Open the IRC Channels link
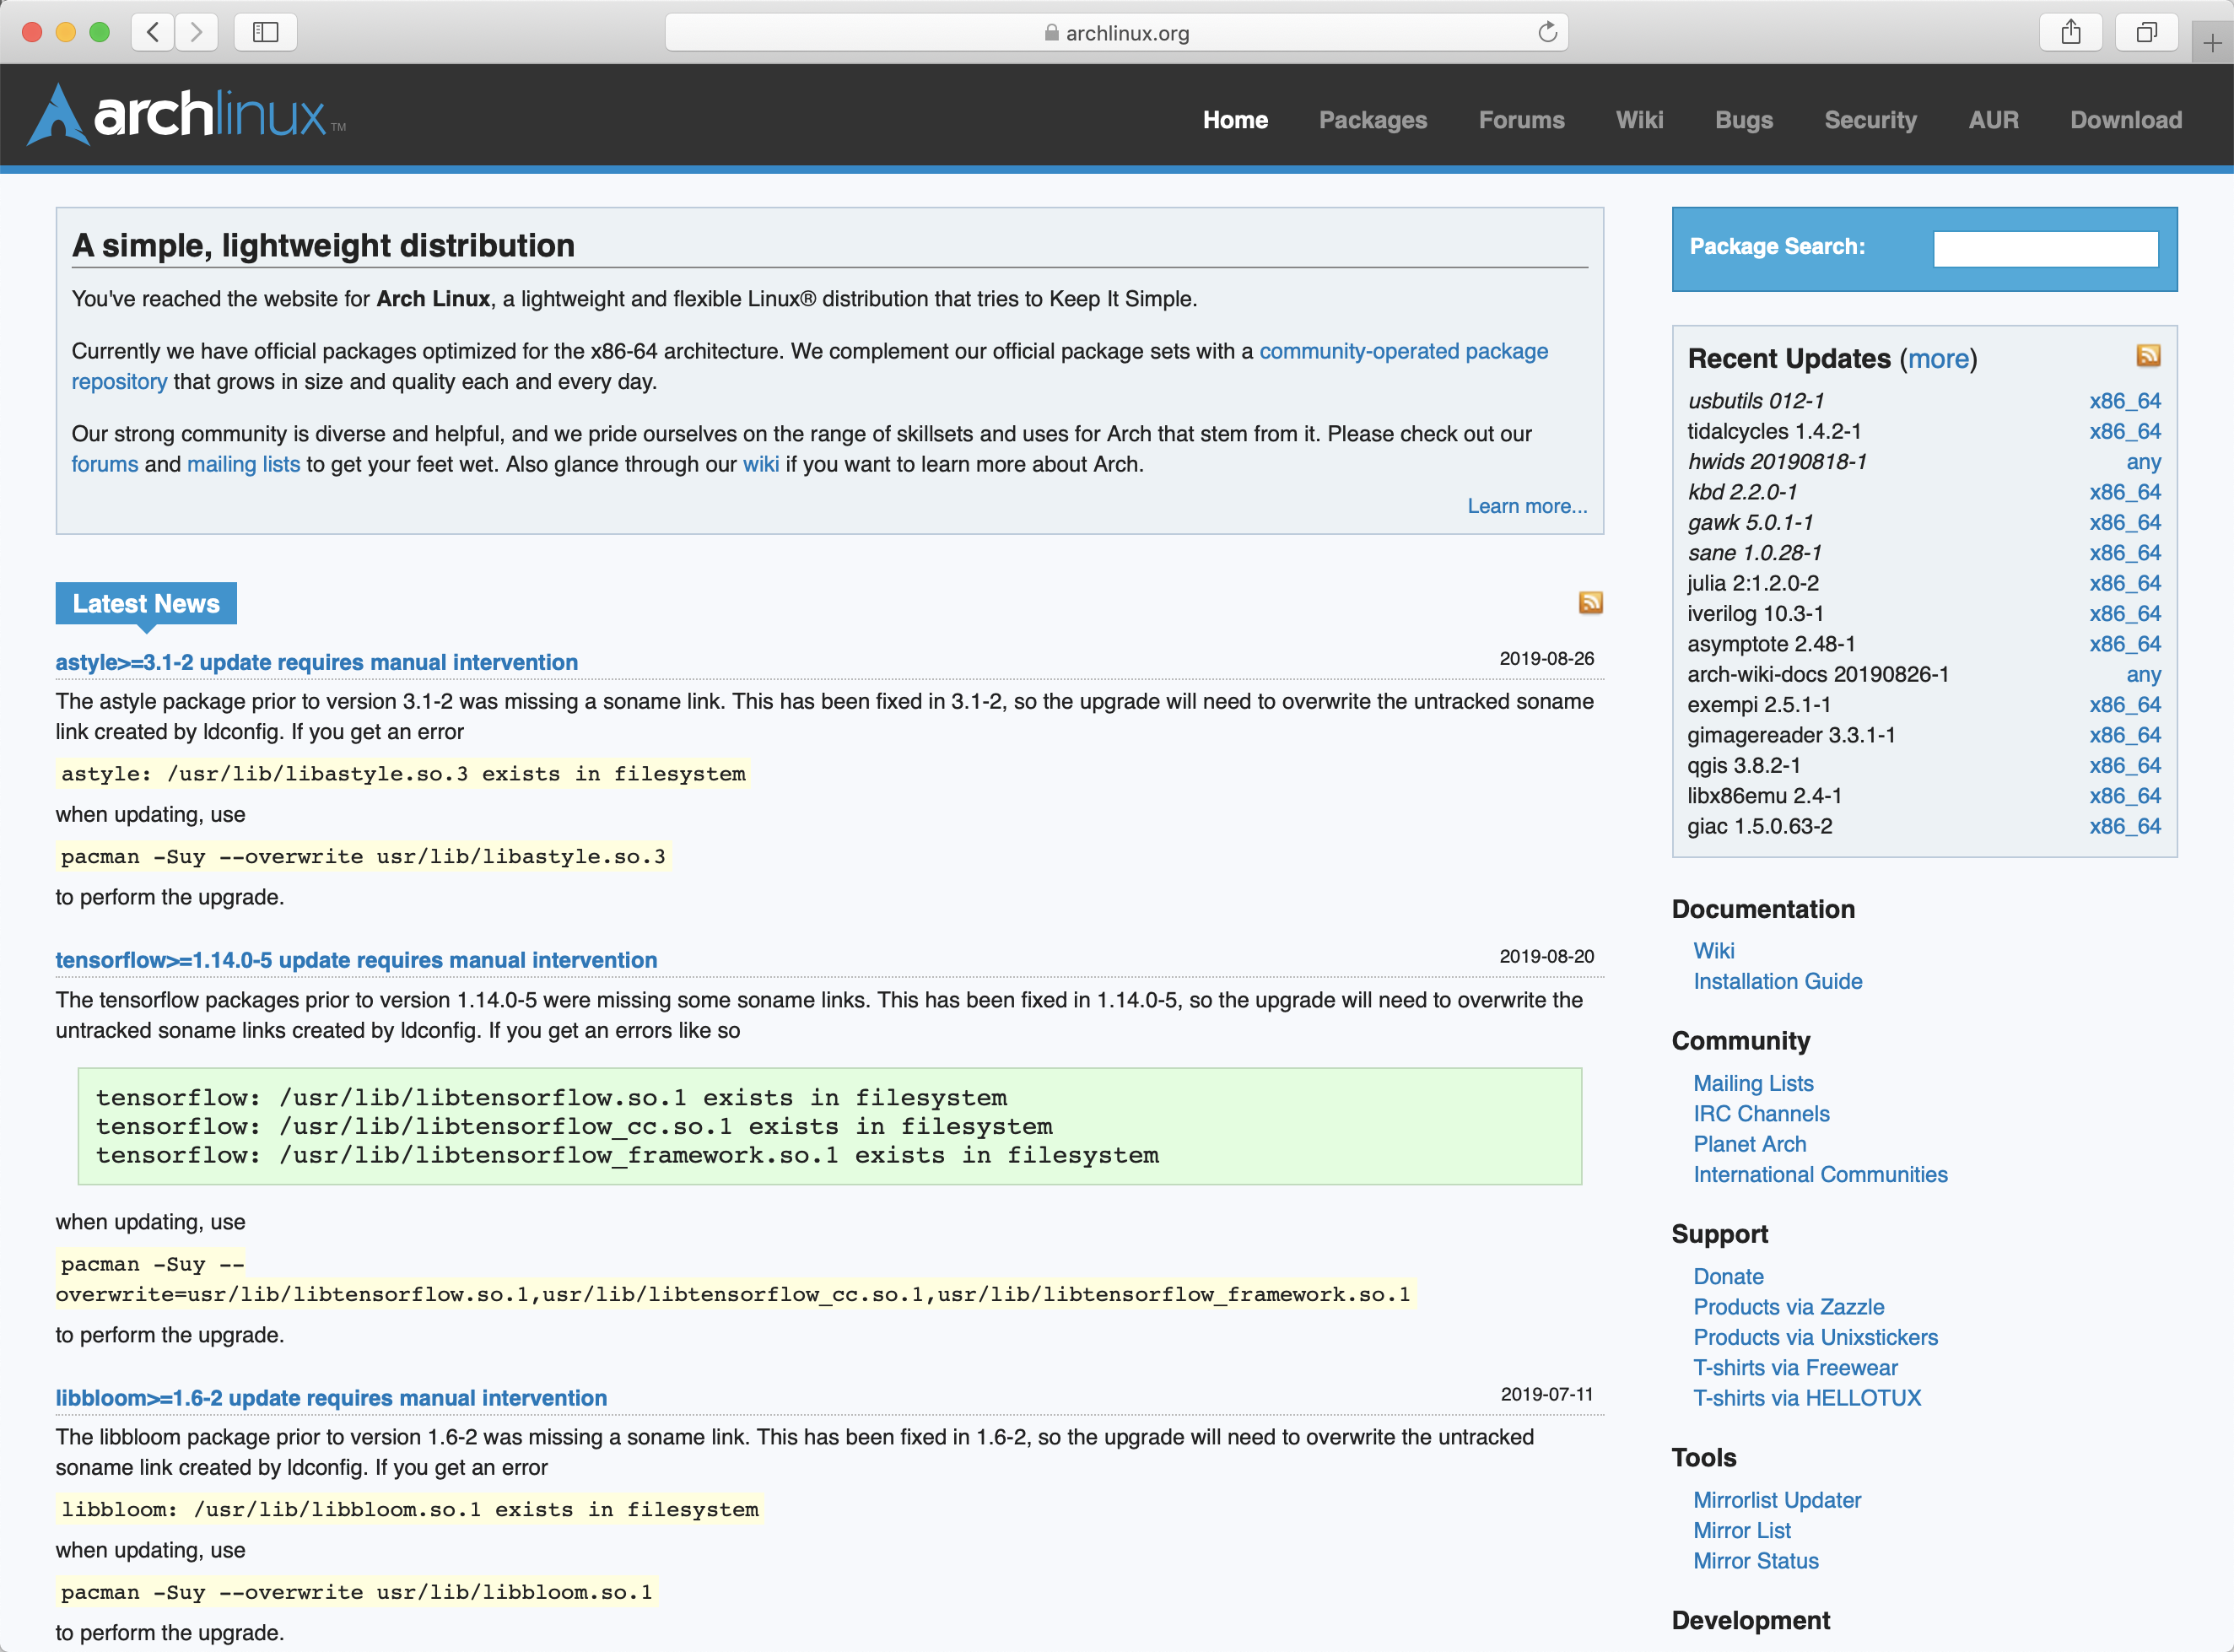Screen dimensions: 2234x1652 (x=1761, y=1114)
